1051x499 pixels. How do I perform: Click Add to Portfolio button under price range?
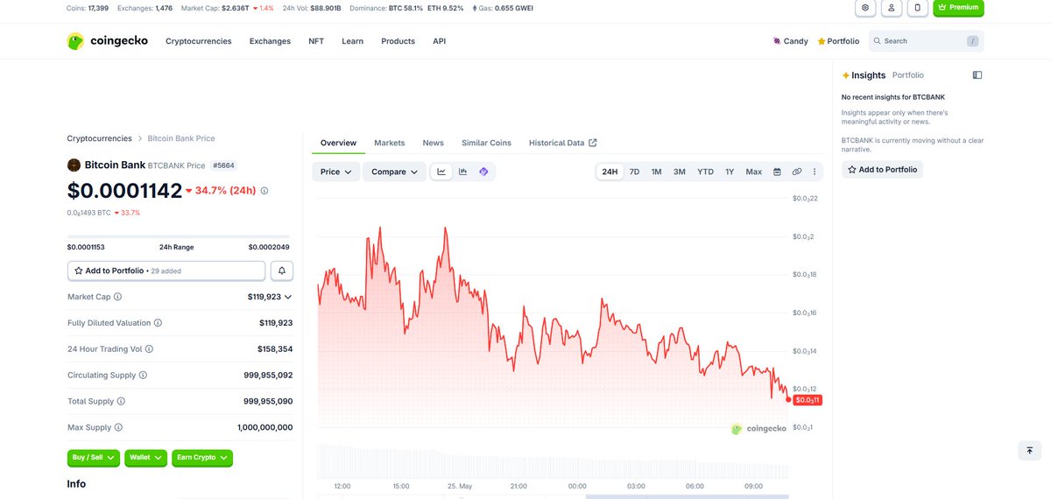click(166, 271)
